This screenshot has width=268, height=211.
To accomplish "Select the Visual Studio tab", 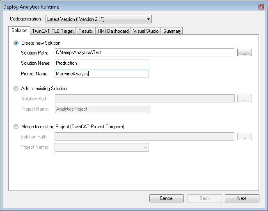I will coord(146,31).
